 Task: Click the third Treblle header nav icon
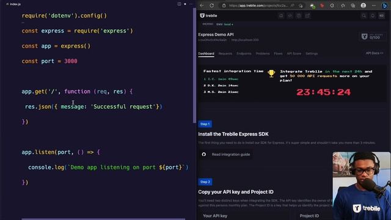coord(299,16)
